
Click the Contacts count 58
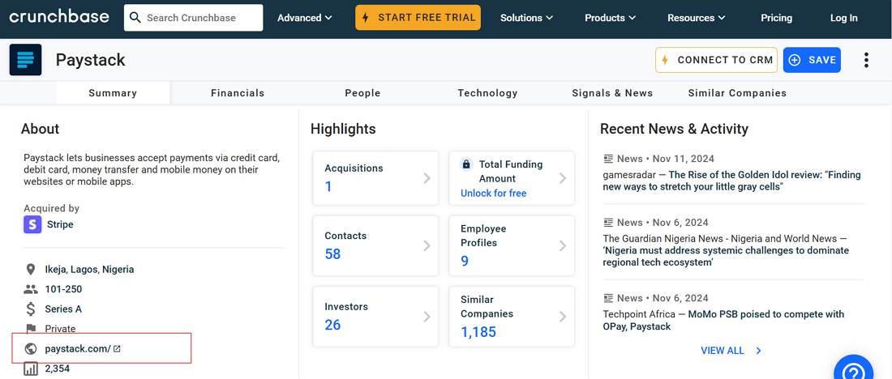pyautogui.click(x=332, y=254)
